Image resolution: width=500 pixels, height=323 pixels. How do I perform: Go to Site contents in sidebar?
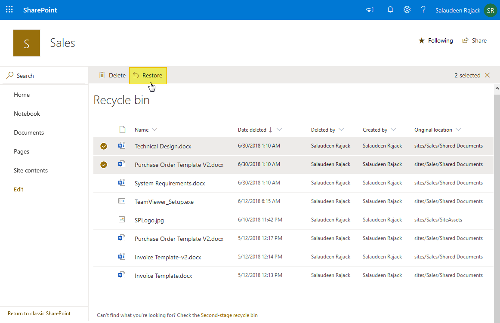(x=31, y=170)
